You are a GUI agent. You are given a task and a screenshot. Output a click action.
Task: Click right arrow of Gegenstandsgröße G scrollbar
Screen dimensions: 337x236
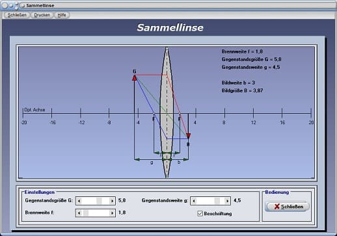[x=112, y=201]
